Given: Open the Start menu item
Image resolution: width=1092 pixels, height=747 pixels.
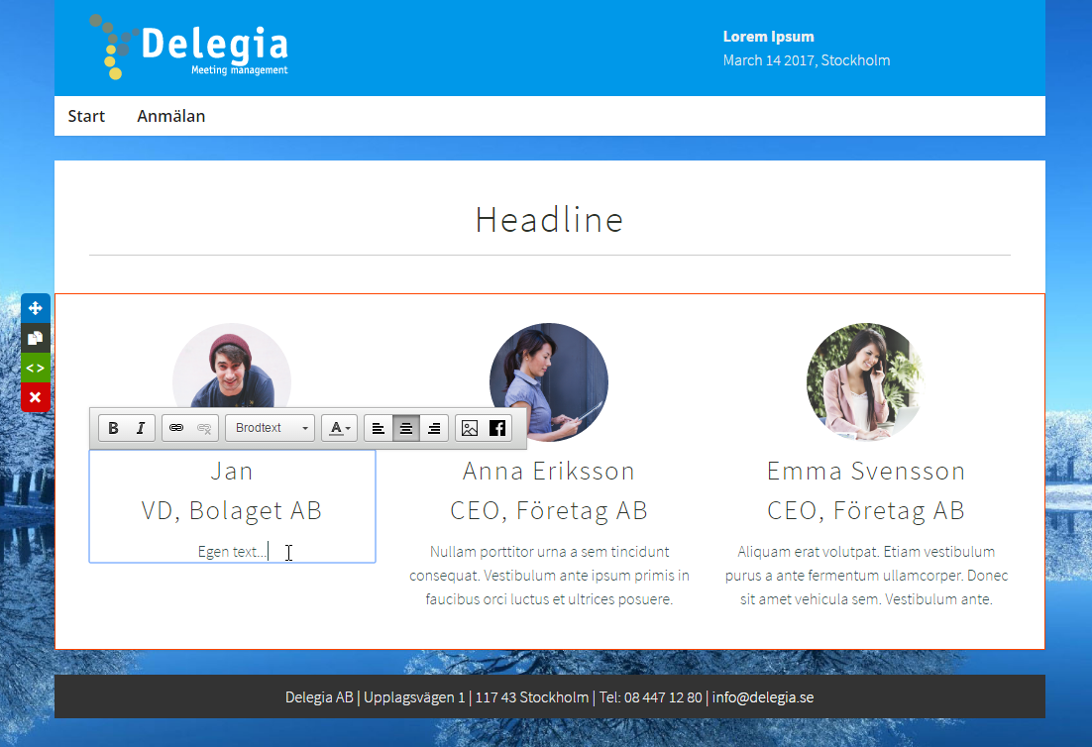Looking at the screenshot, I should (x=86, y=116).
